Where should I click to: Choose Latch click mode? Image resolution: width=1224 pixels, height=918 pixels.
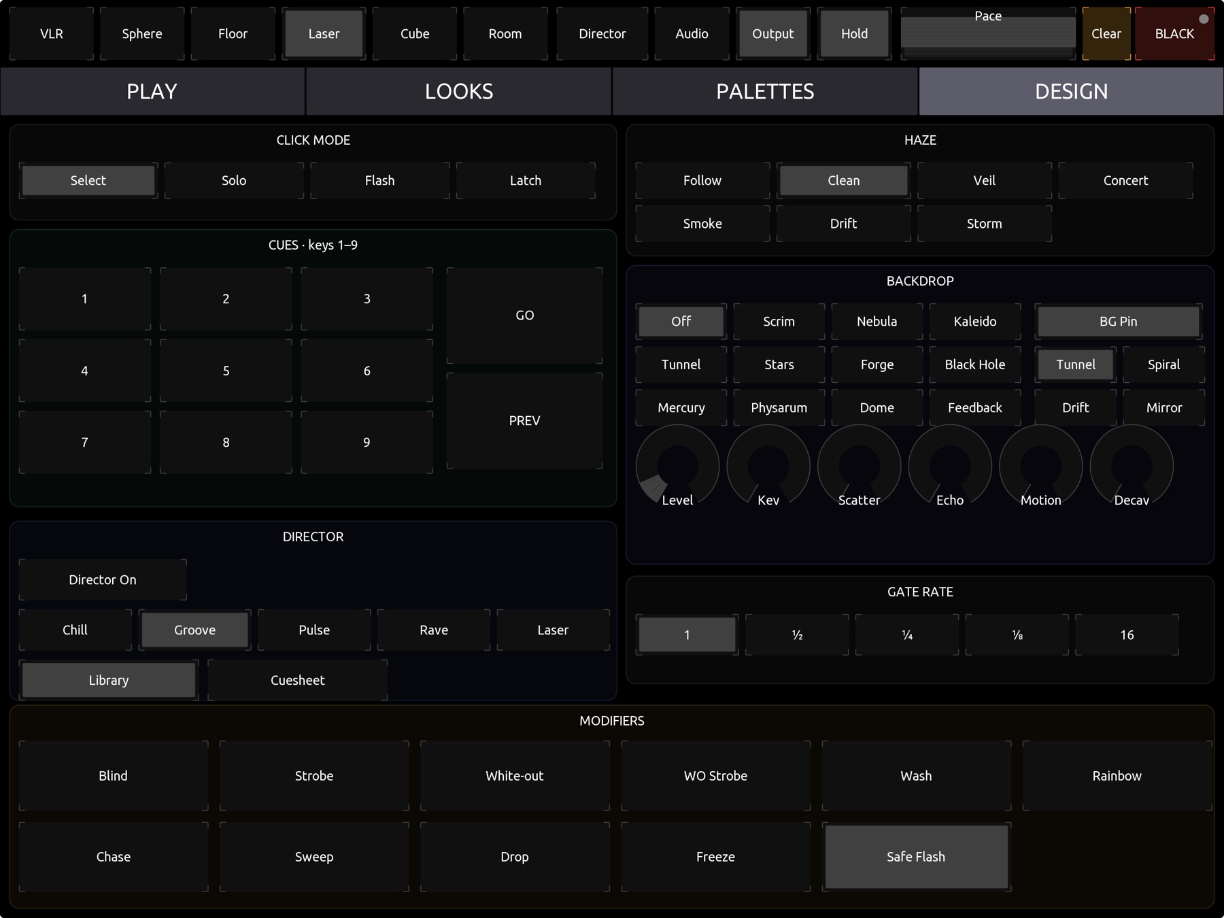click(x=526, y=180)
